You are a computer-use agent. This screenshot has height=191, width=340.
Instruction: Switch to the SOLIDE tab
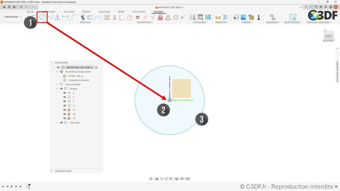click(x=31, y=11)
